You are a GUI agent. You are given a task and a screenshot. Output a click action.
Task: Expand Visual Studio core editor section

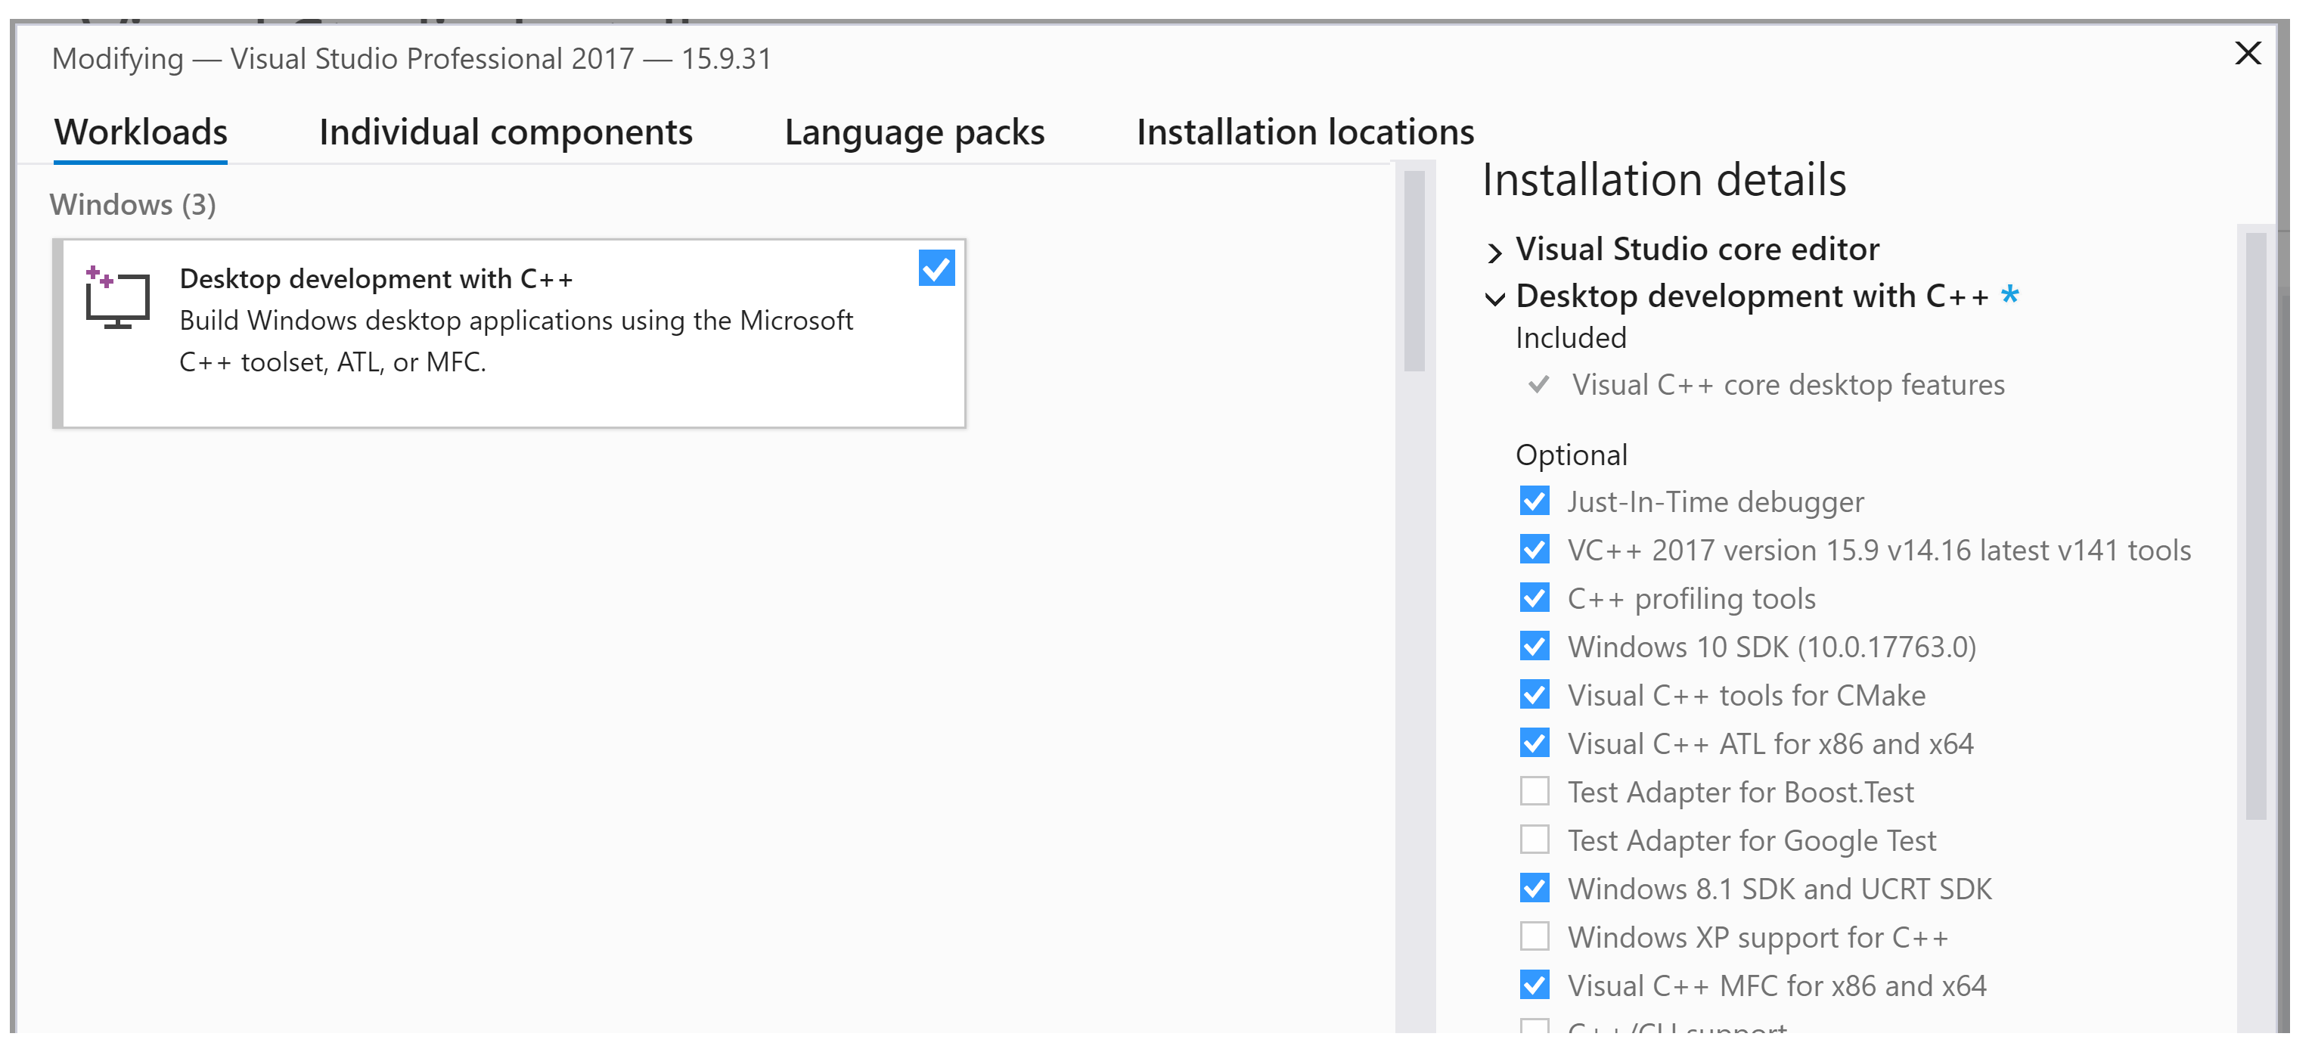[x=1494, y=253]
